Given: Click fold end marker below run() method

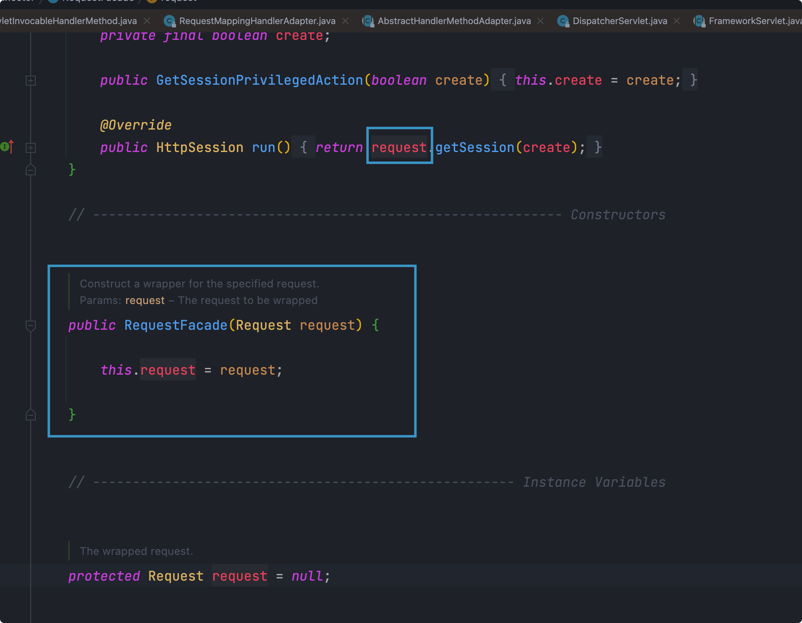Looking at the screenshot, I should (31, 170).
